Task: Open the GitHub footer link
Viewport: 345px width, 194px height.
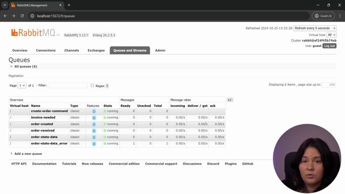Action: pos(247,164)
